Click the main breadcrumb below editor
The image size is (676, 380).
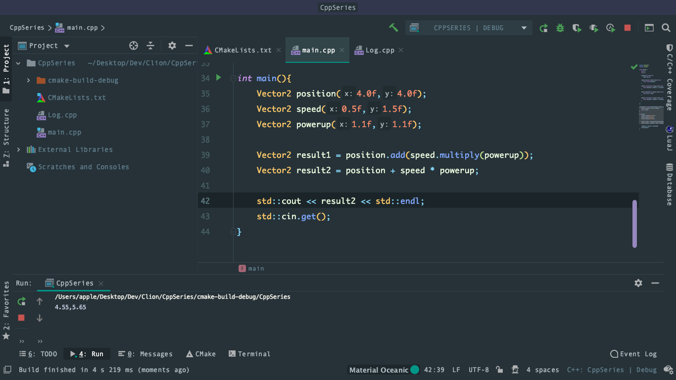251,268
